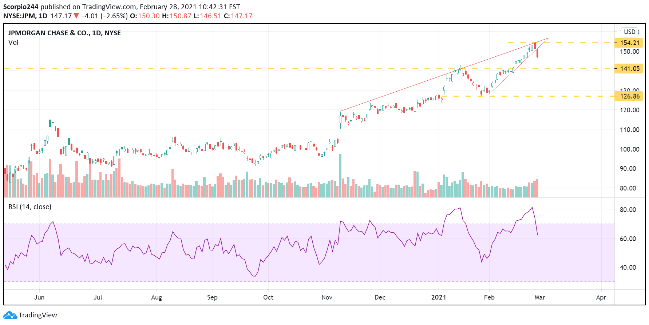
Task: Click the opening price value O:150.30
Action: pos(145,16)
